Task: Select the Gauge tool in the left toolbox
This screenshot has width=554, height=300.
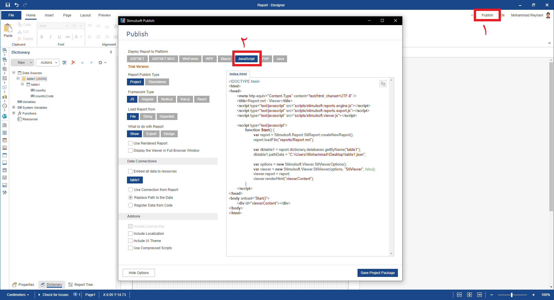Action: (x=5, y=106)
